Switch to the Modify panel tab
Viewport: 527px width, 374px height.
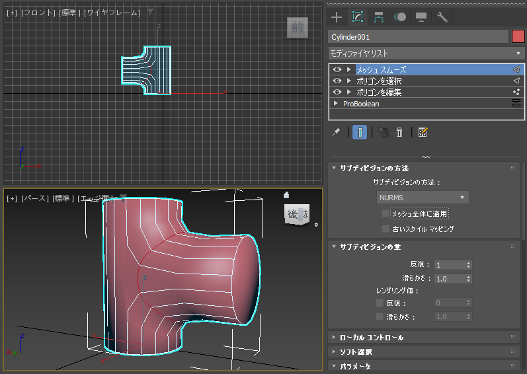tap(358, 17)
